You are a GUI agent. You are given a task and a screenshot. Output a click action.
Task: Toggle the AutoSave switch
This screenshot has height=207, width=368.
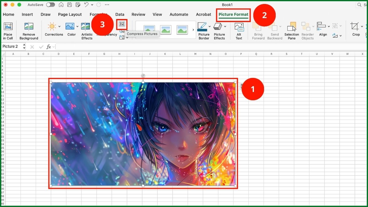51,5
